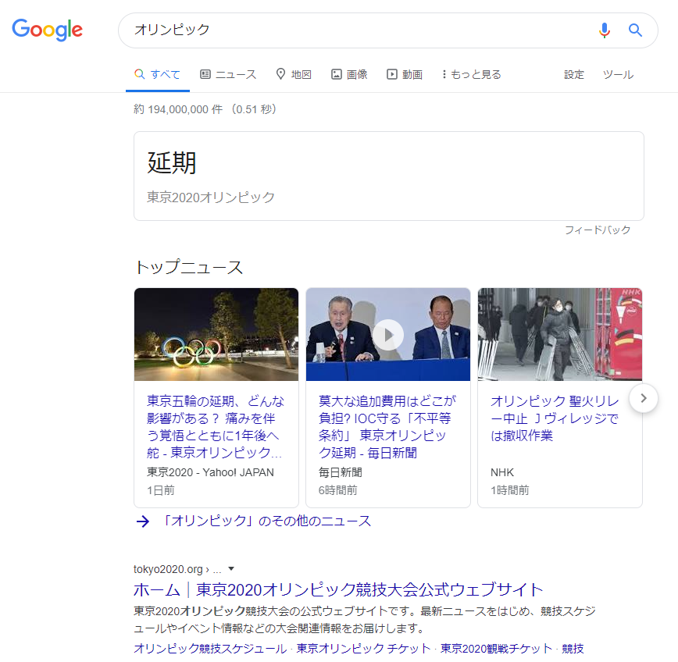Open 莫大な追加費用はどこが負担 article
The width and height of the screenshot is (678, 662).
(387, 426)
